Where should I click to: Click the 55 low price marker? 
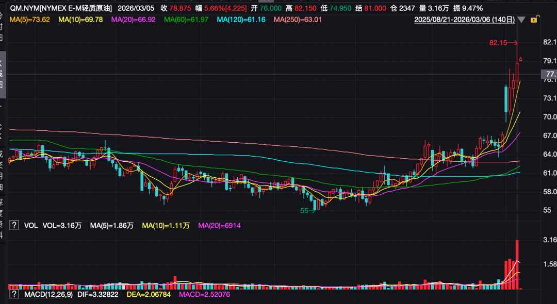pyautogui.click(x=304, y=211)
